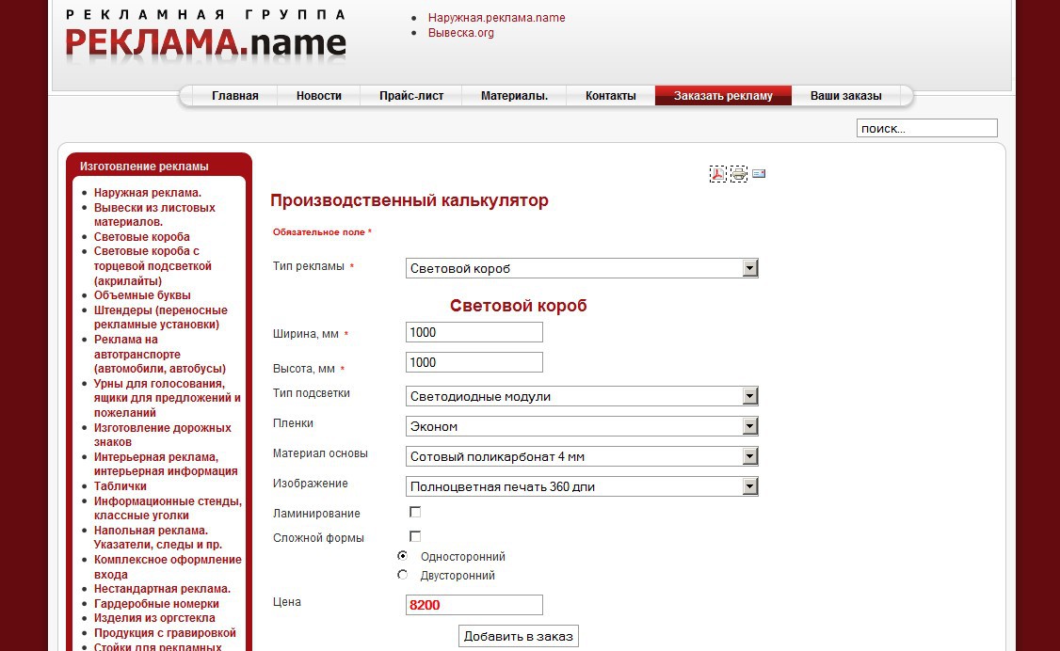Open the Контакты menu tab

(610, 96)
